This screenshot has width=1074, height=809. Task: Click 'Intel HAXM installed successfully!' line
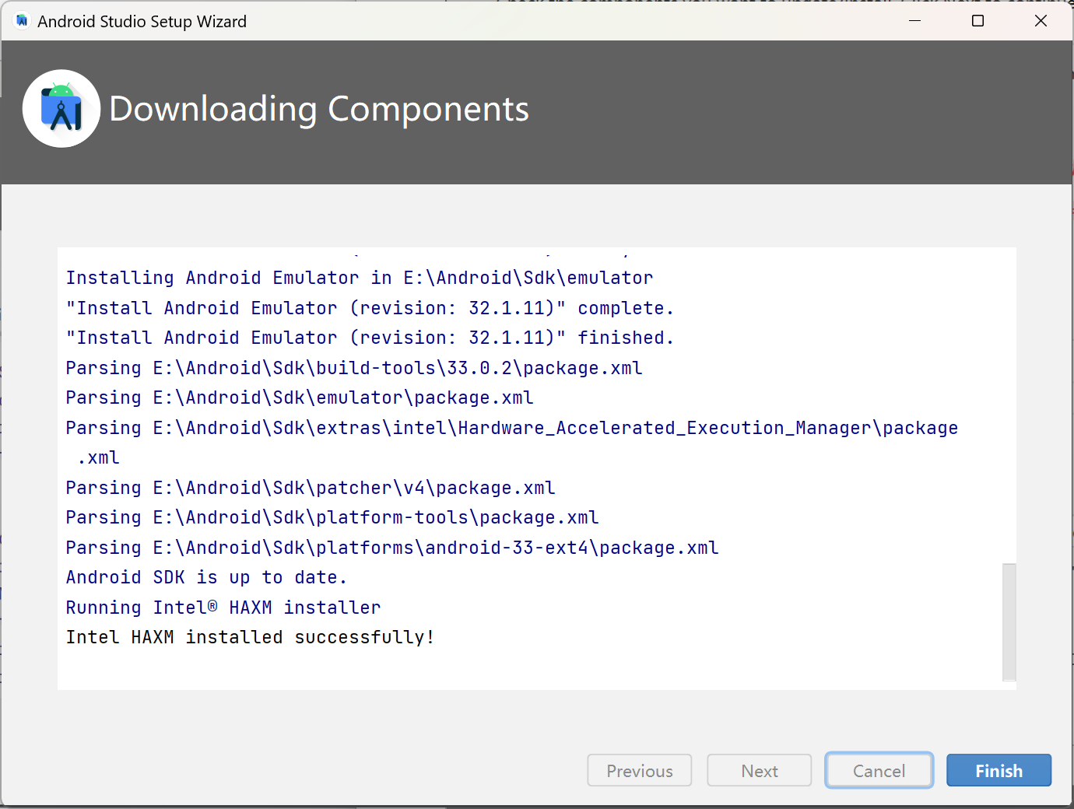(250, 637)
